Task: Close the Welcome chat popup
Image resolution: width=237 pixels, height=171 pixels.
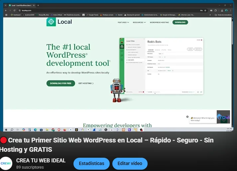Action: click(x=187, y=117)
